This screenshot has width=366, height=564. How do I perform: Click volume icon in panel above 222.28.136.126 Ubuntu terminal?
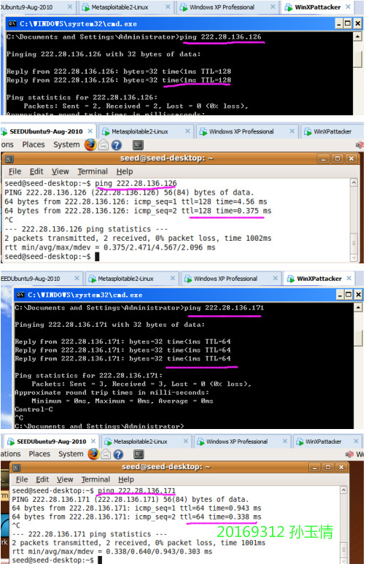click(x=359, y=145)
